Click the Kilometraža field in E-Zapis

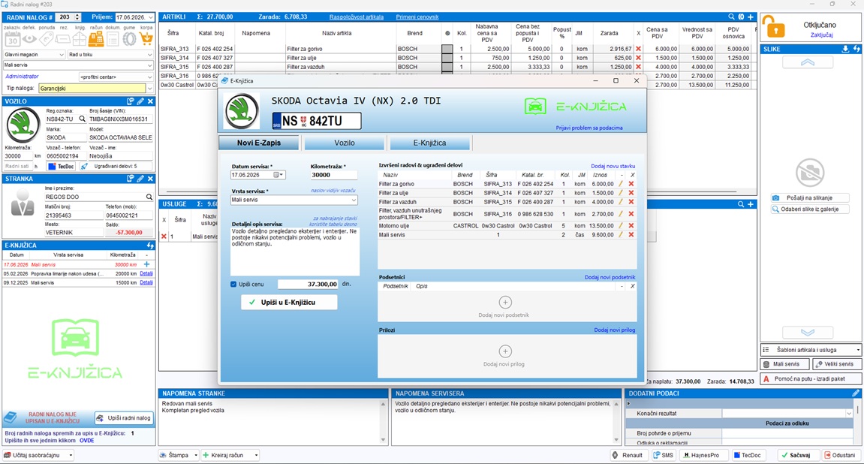(334, 175)
